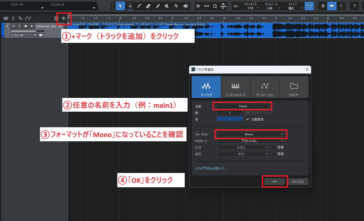Switch to the インストゥルメント track type

[235, 87]
